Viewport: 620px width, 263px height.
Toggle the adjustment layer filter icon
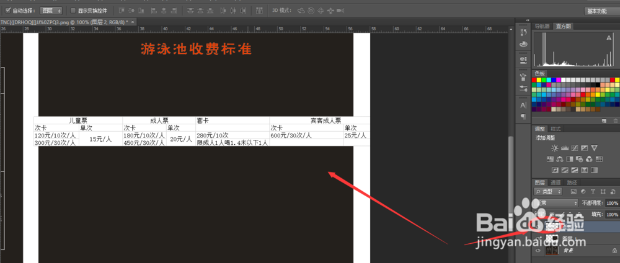(x=583, y=191)
